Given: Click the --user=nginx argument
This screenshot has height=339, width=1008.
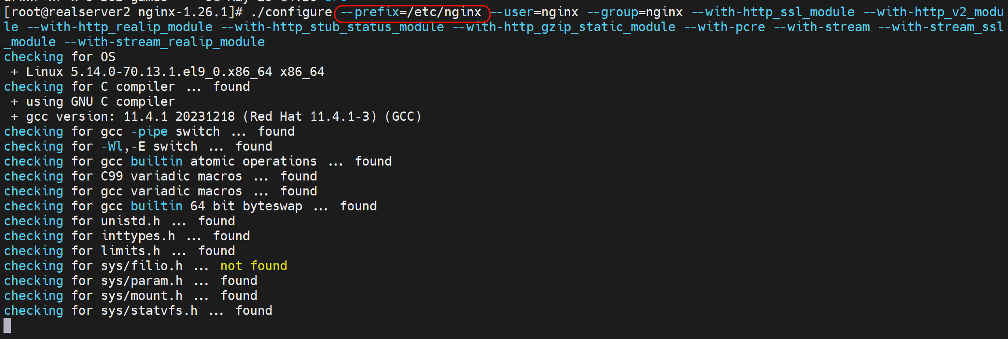Looking at the screenshot, I should (x=534, y=12).
